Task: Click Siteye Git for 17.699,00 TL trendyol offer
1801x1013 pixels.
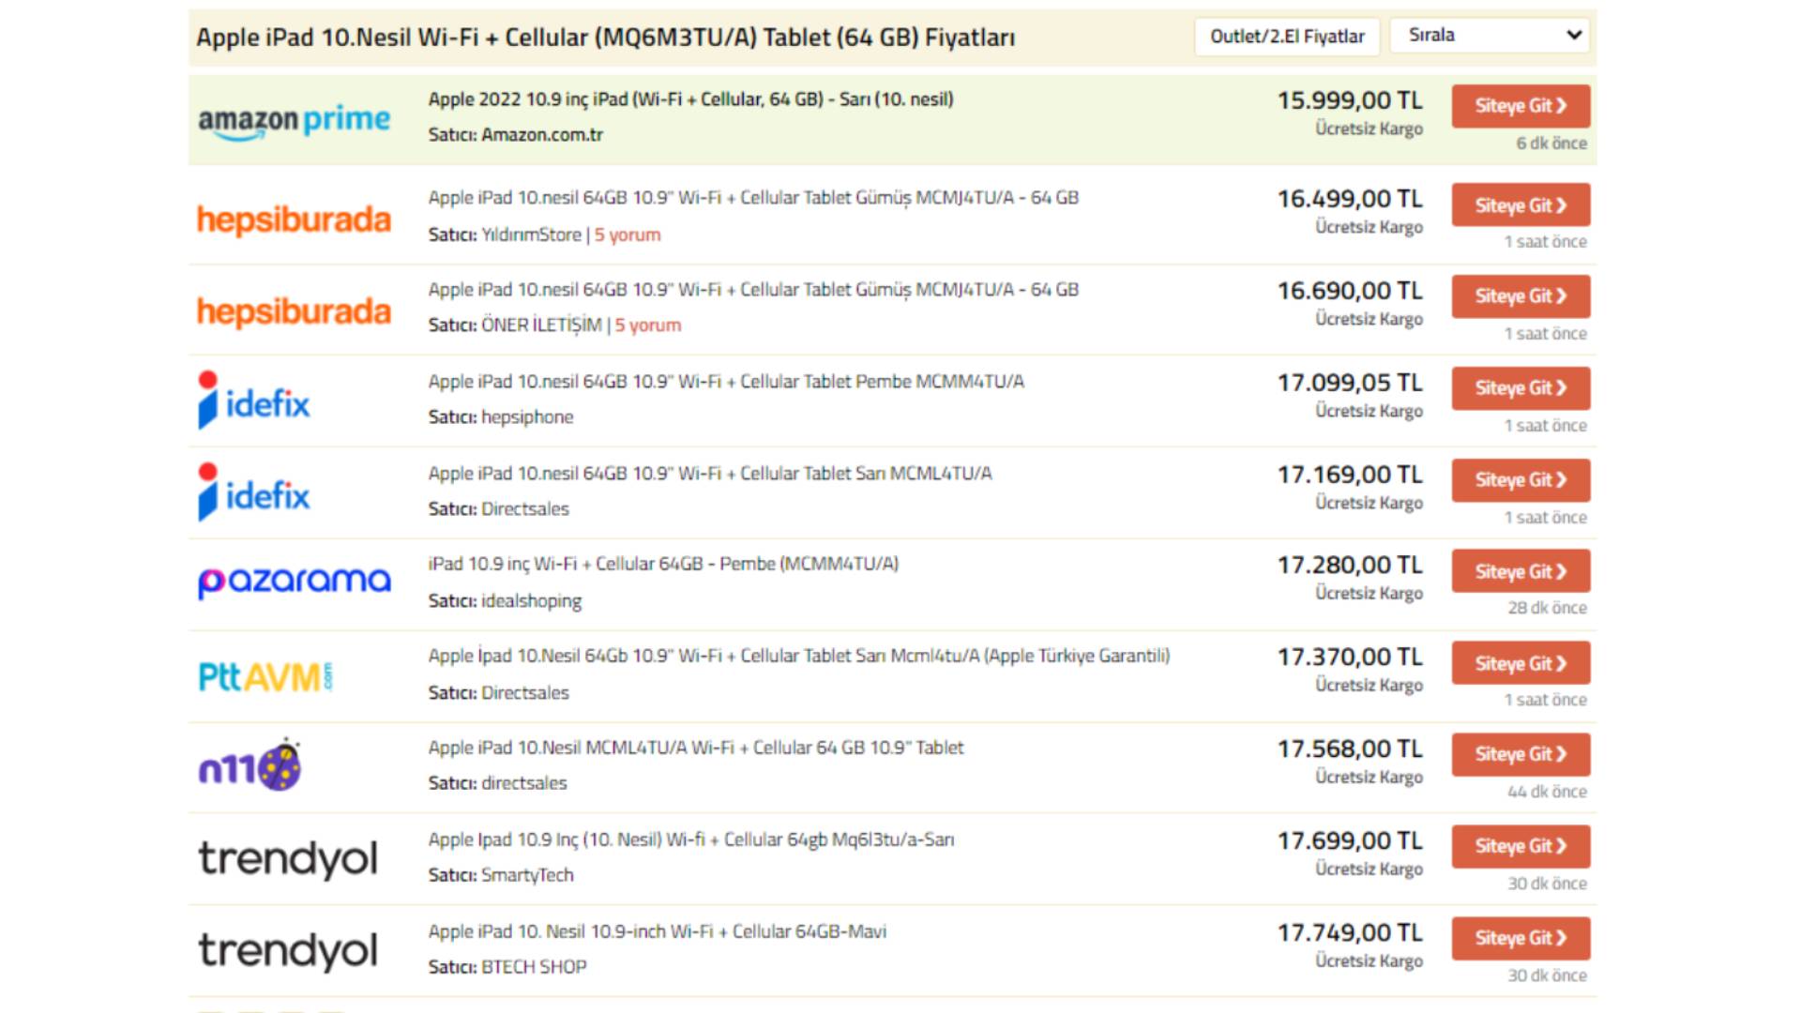Action: pyautogui.click(x=1521, y=846)
